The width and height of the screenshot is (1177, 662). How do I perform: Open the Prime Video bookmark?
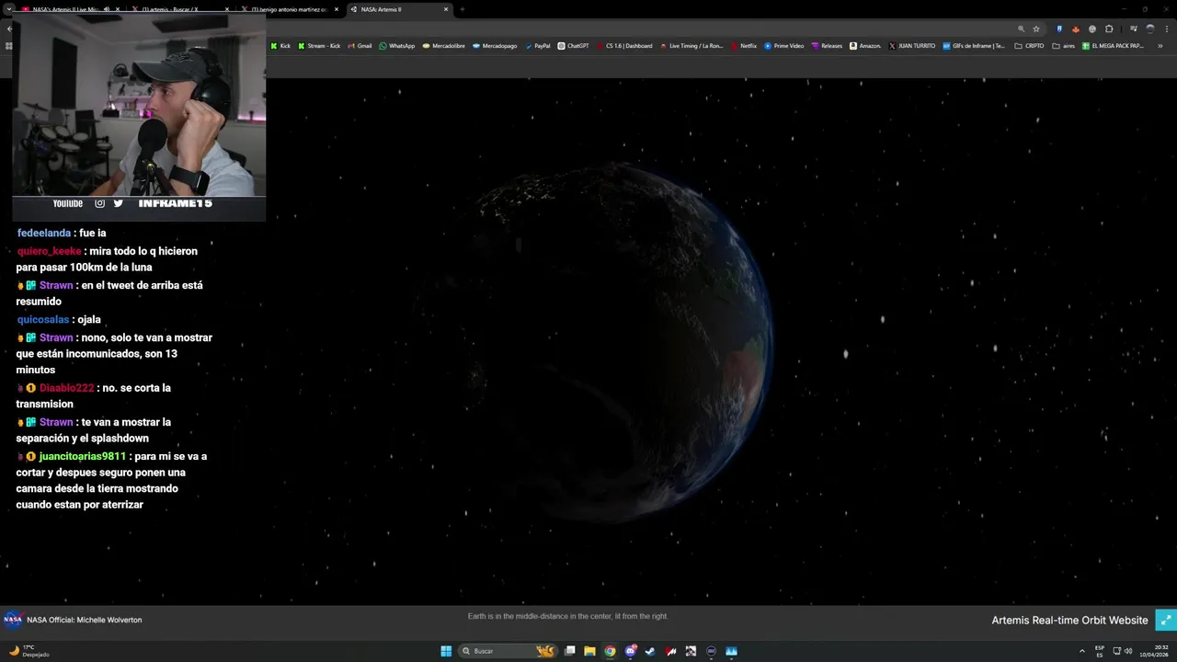783,46
